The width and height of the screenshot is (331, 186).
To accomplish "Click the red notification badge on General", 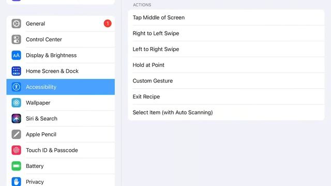I will click(x=108, y=23).
